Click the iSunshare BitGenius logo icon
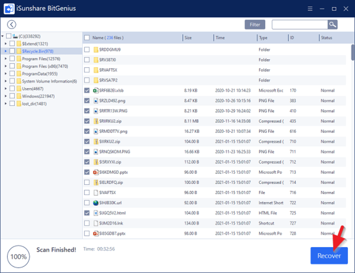355x273 pixels. tap(9, 9)
